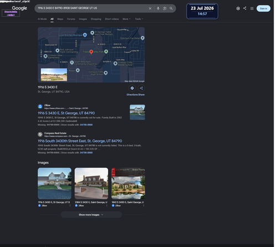Select St George Table and Chair Rentals pin
This screenshot has width=277, height=247.
point(92,33)
